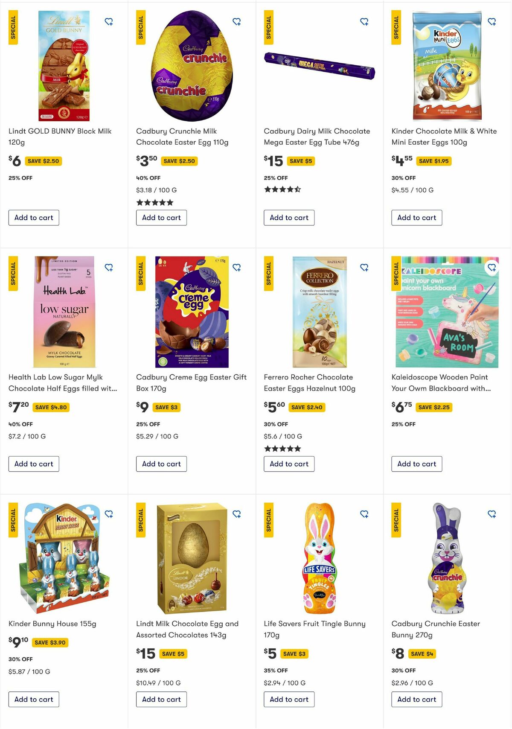512x729 pixels.
Task: Save Cadbury Crunchie Easter Bunny to wishlist
Action: (492, 514)
